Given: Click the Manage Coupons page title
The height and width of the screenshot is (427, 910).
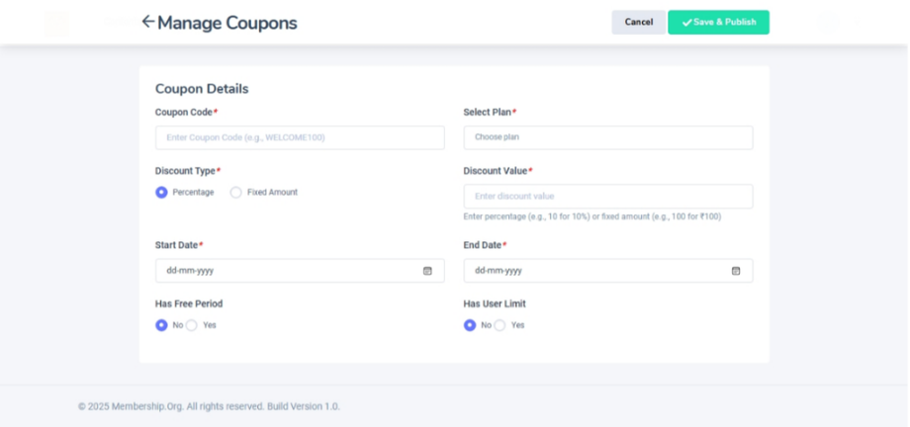Looking at the screenshot, I should click(x=227, y=23).
